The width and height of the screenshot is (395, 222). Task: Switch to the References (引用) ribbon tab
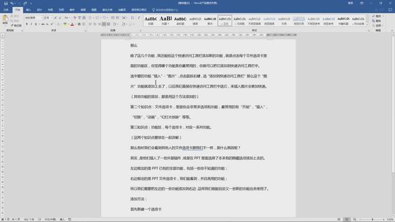click(61, 10)
